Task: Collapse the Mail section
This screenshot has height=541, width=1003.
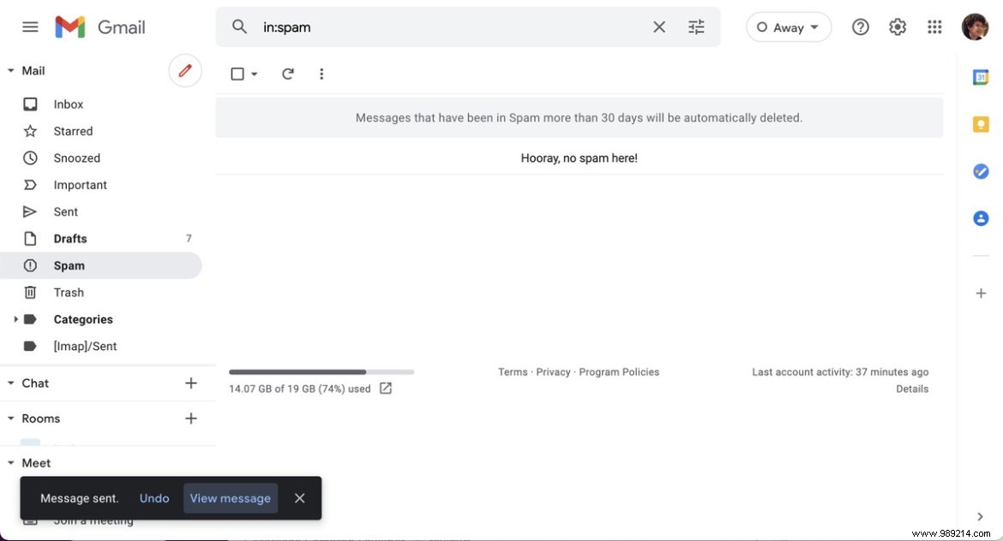Action: click(9, 69)
